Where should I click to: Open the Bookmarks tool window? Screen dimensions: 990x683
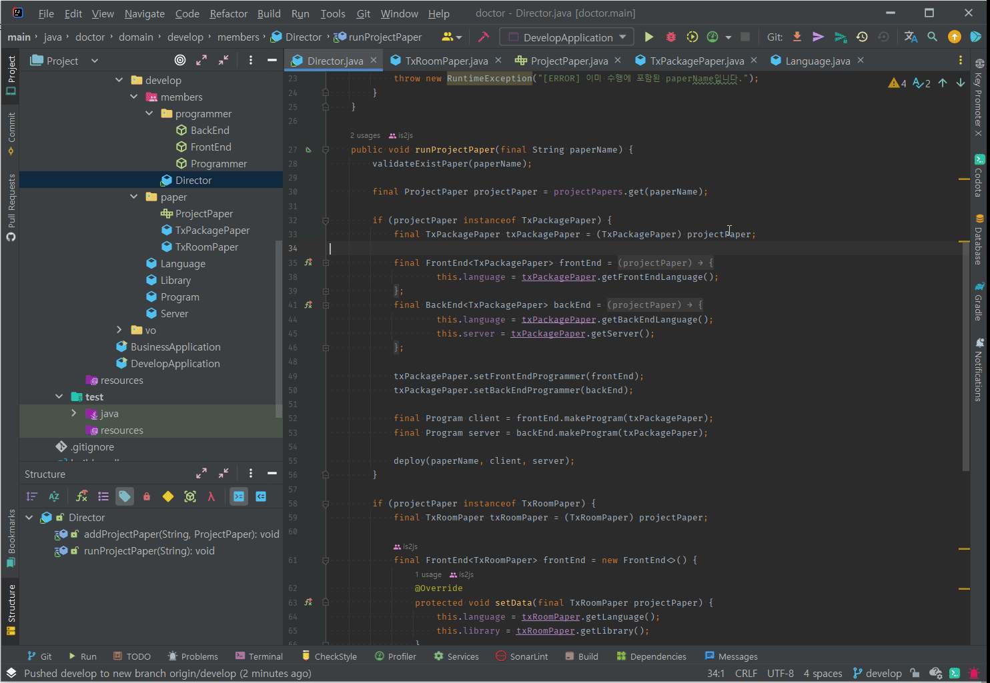pos(11,538)
